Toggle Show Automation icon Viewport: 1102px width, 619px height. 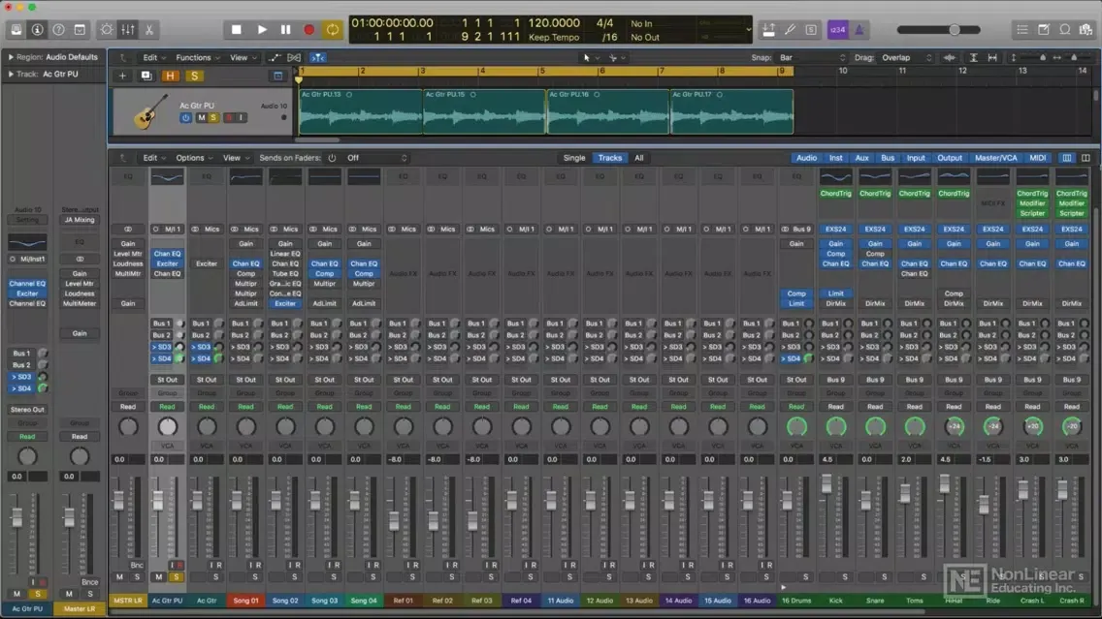pyautogui.click(x=275, y=57)
